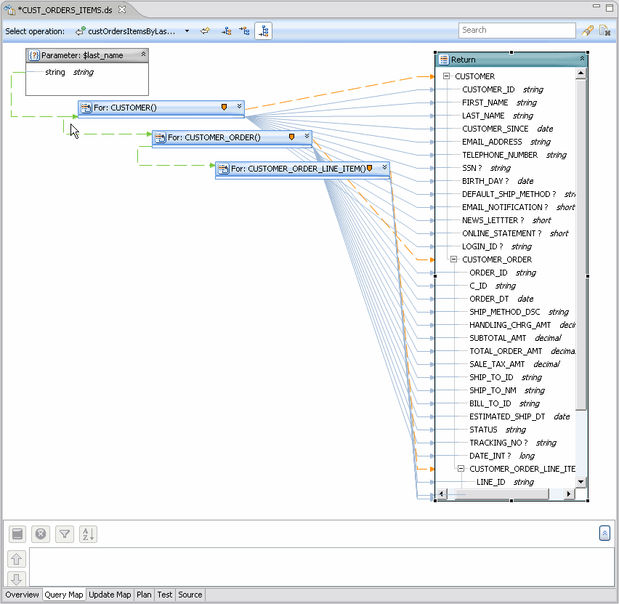Collapse the Return panel with its chevron
Screen dimensions: 619x604
click(581, 60)
